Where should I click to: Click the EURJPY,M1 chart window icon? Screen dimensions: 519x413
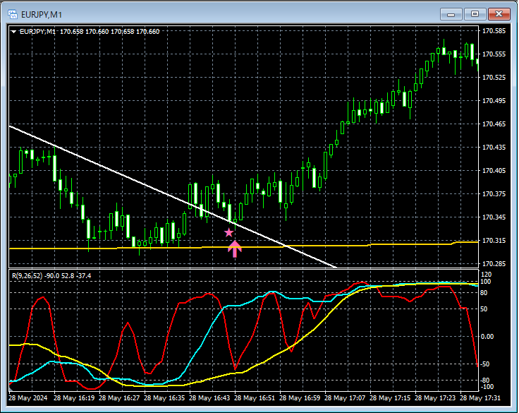[x=13, y=14]
